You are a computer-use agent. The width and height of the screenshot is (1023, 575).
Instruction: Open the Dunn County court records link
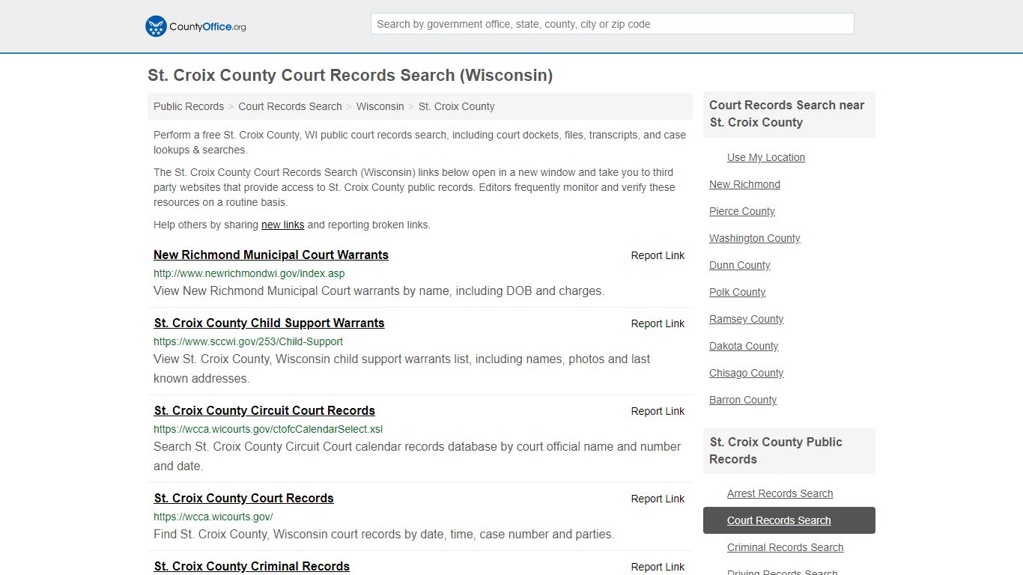click(x=739, y=265)
